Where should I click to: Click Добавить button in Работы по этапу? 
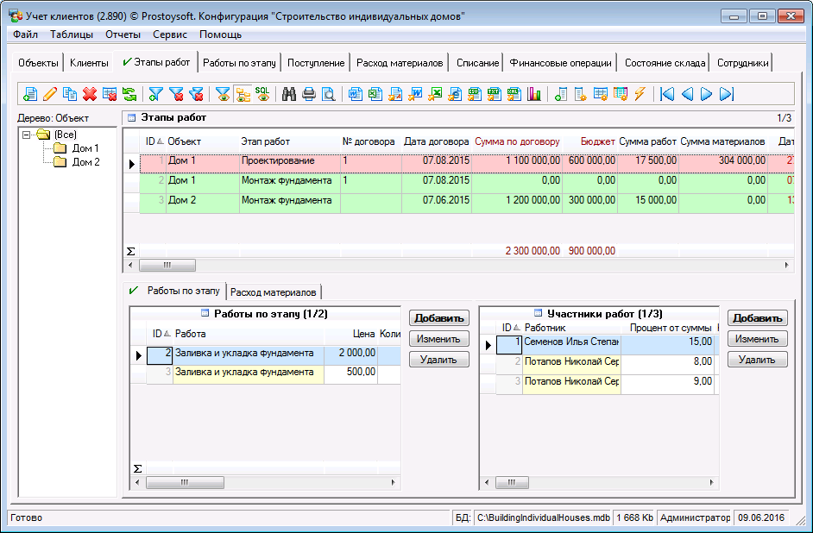(x=438, y=318)
